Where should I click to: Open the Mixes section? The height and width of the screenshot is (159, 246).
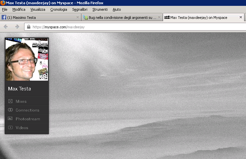tap(27, 101)
